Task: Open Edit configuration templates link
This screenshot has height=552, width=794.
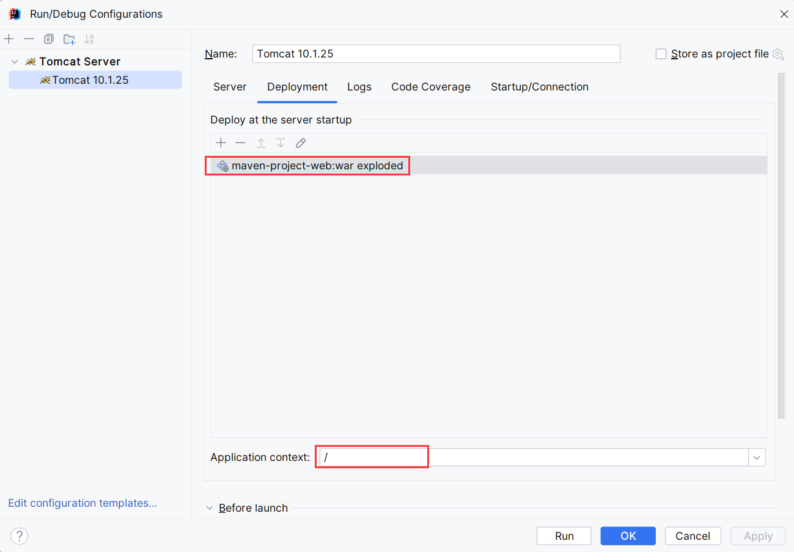Action: point(83,503)
